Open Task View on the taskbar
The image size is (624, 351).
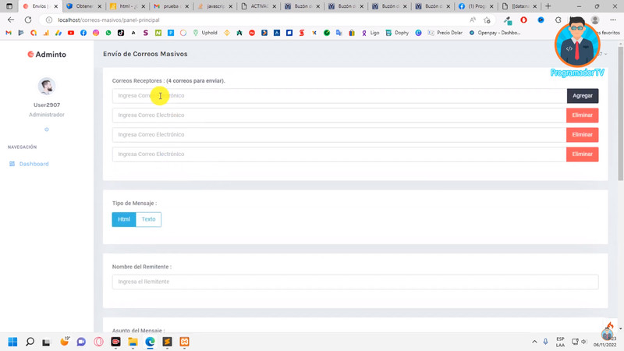pos(47,342)
